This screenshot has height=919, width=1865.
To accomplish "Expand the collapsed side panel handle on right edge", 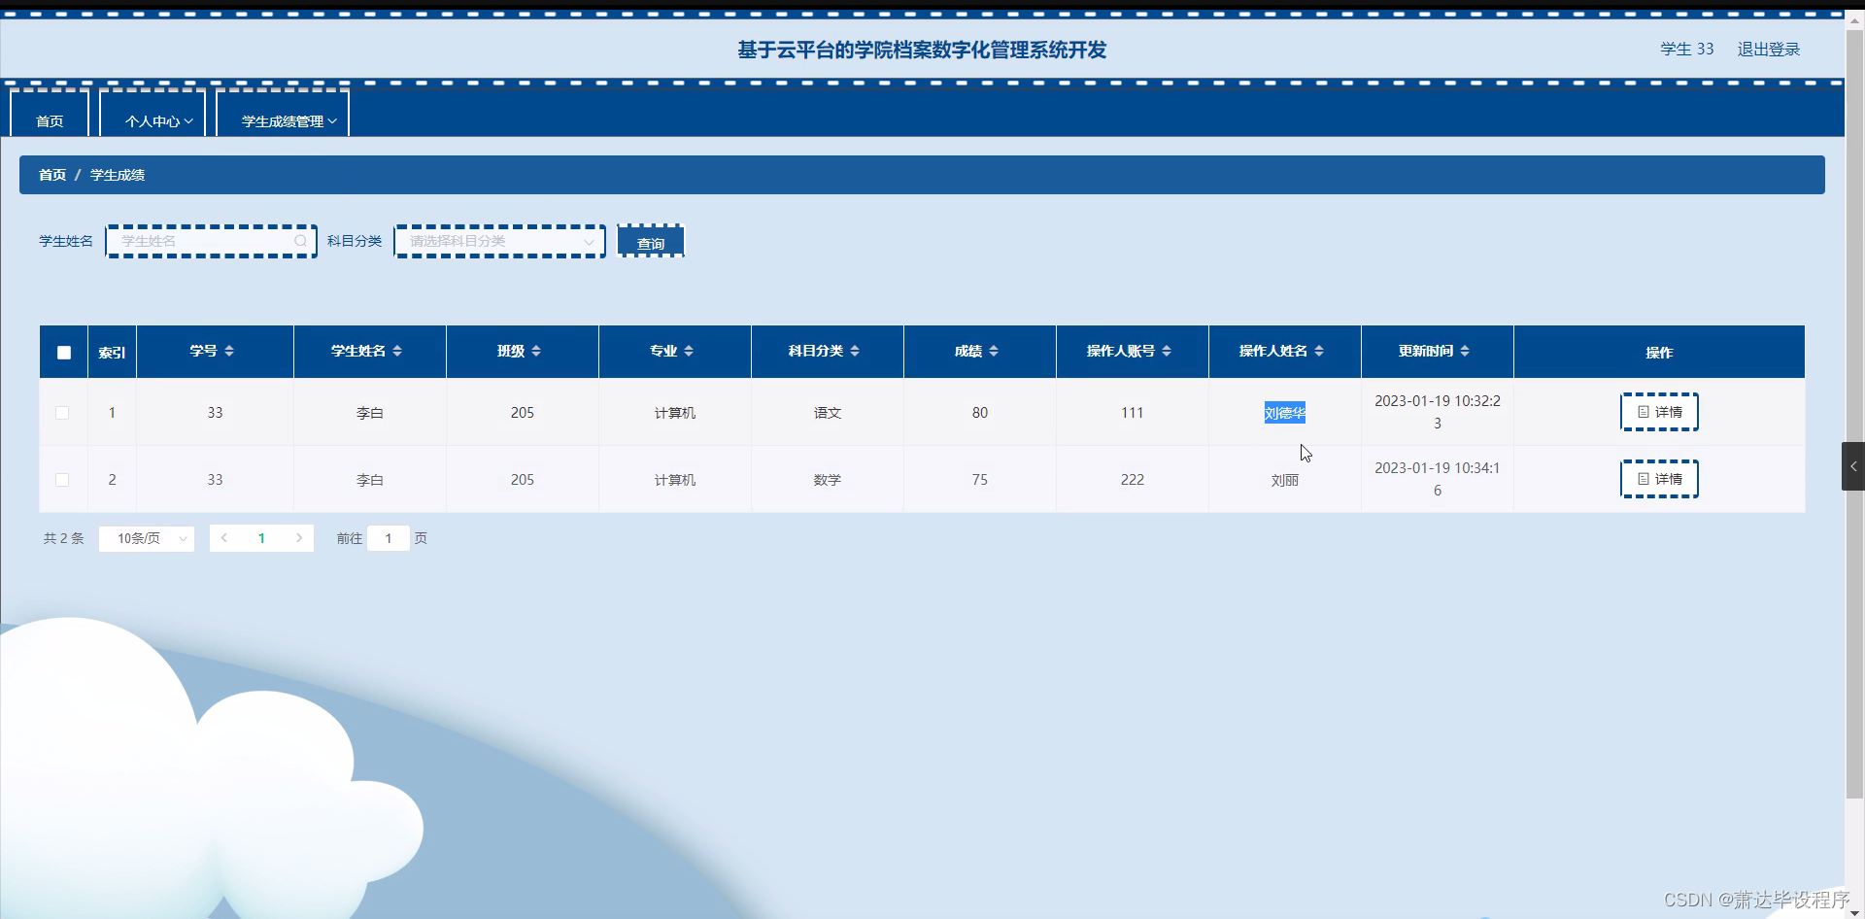I will pos(1853,466).
